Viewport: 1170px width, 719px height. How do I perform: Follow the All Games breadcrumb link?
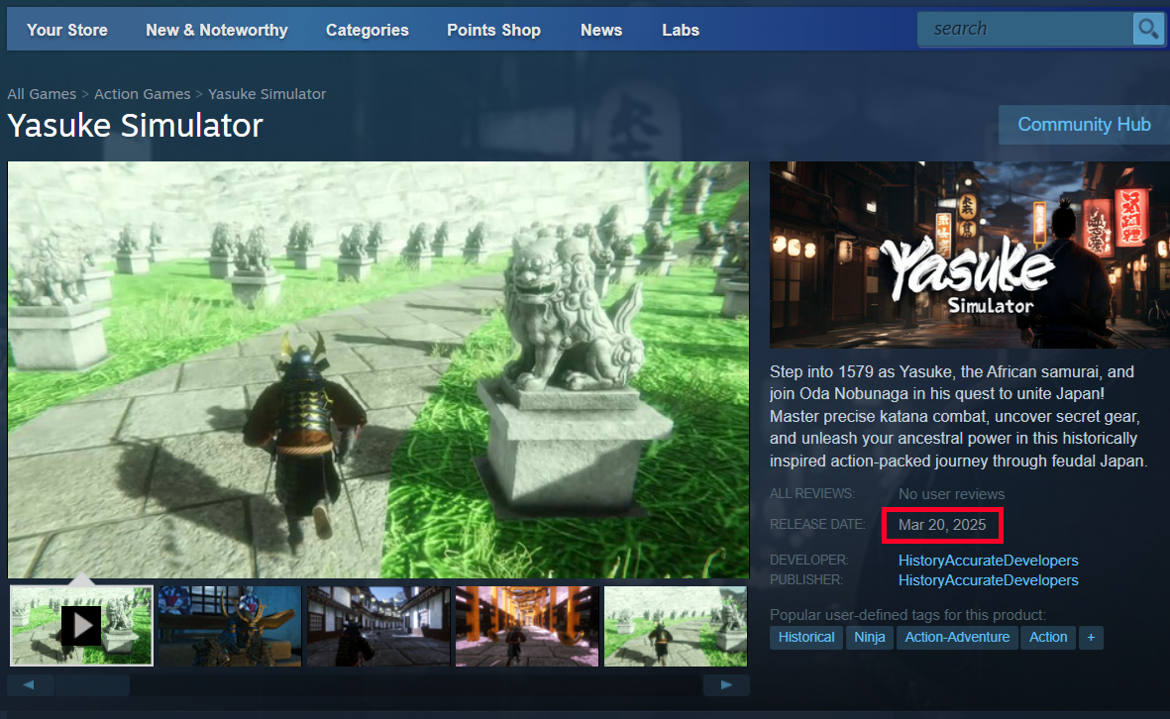tap(42, 94)
